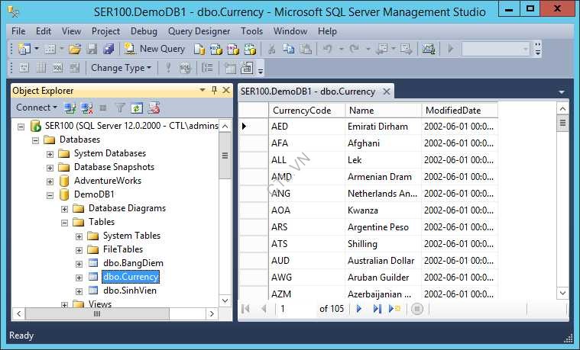Collapse the DemoDB1 database node
580x350 pixels.
click(50, 194)
